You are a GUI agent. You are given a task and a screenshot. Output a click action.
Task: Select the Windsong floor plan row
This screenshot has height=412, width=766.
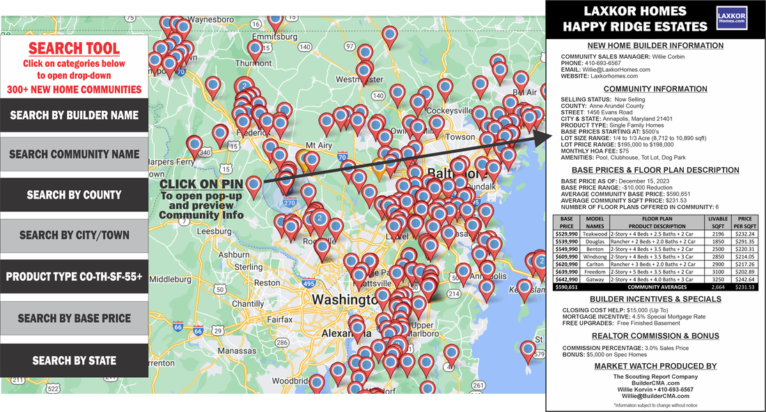[x=655, y=257]
